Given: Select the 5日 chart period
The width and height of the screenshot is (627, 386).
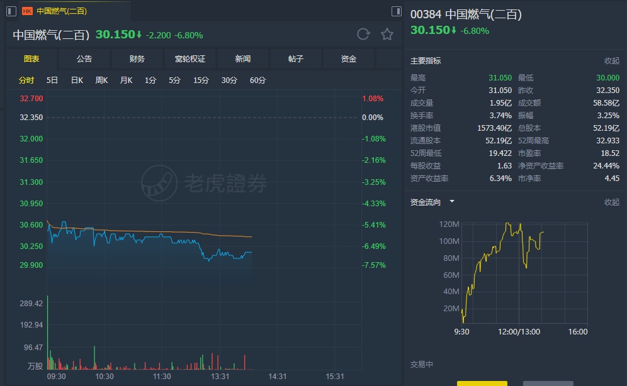Looking at the screenshot, I should point(52,80).
